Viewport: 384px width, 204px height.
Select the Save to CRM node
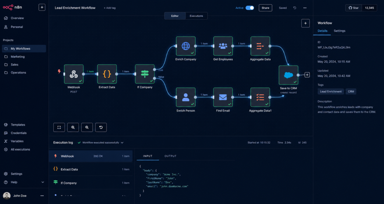point(288,75)
